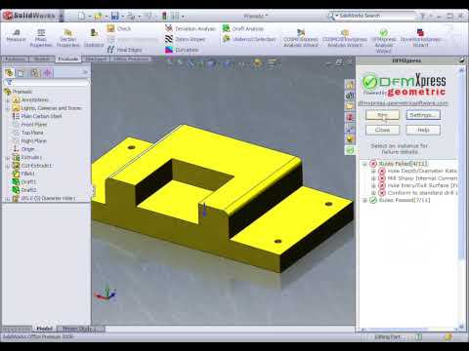Open Deviation Analysis tool

[x=191, y=28]
